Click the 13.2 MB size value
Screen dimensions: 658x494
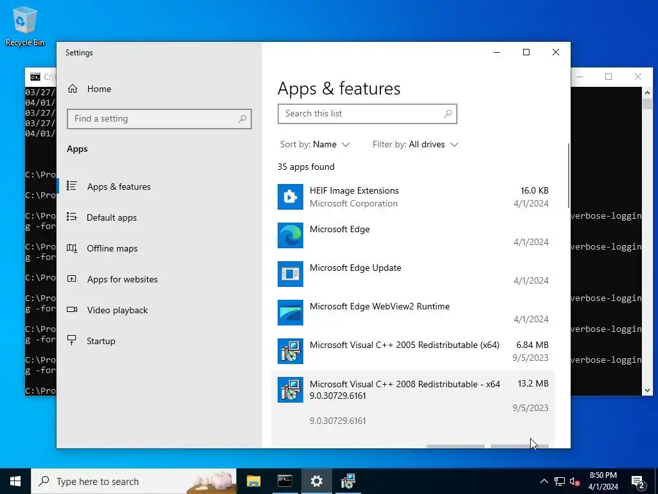[533, 383]
